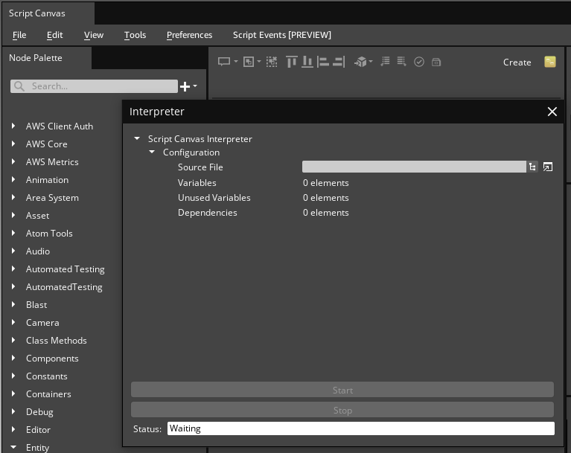Screen dimensions: 571x453
Task: Collapse the Script Canvas Interpreter section
Action: pyautogui.click(x=137, y=139)
